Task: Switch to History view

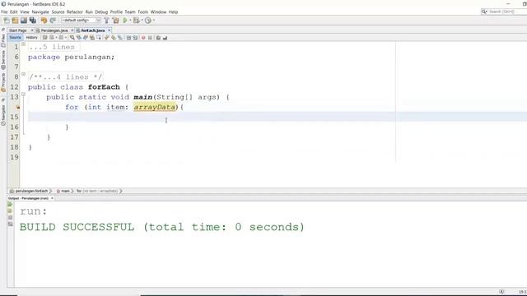Action: click(31, 38)
